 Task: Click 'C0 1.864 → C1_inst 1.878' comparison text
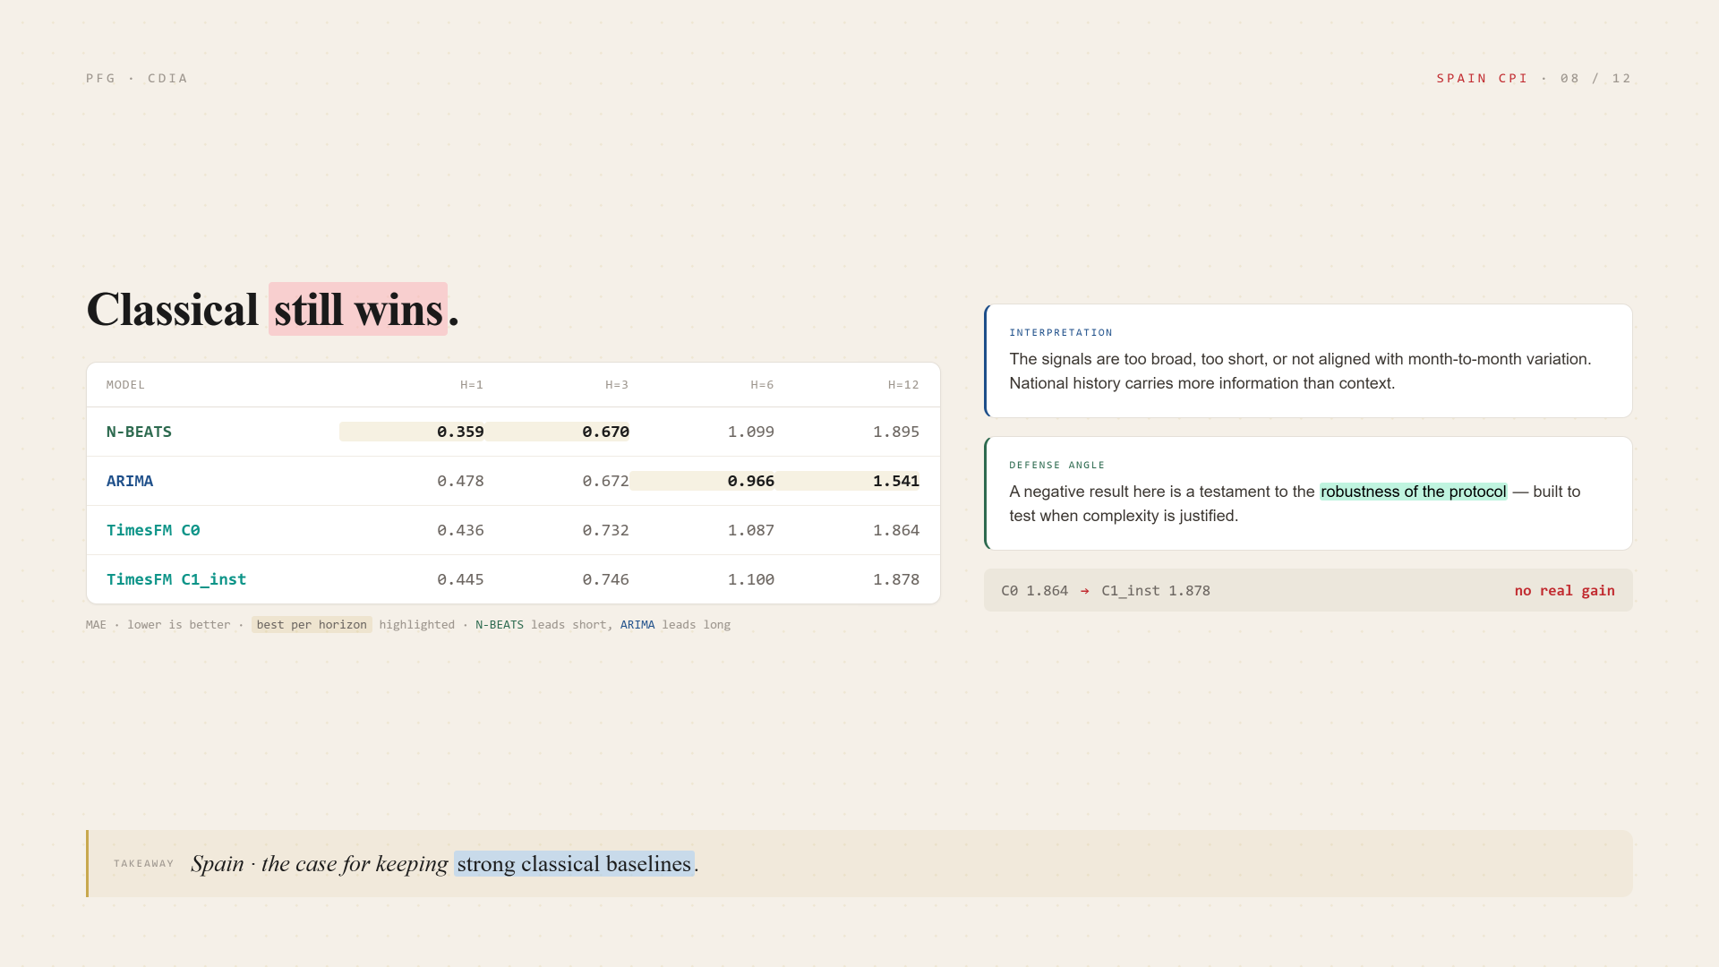pyautogui.click(x=1106, y=591)
